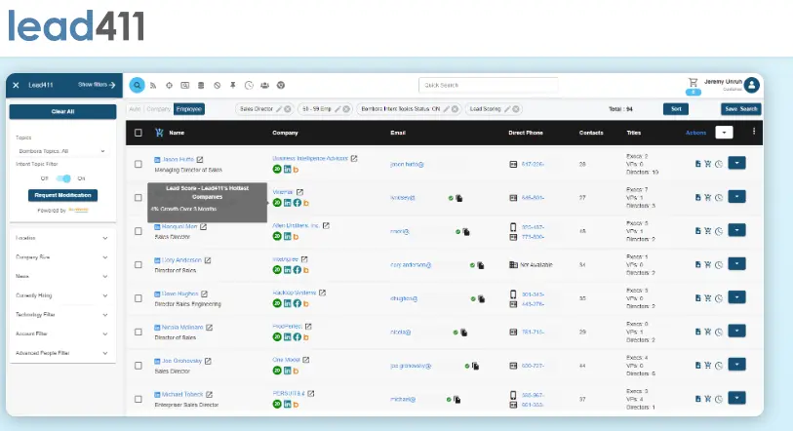Screen dimensions: 793x431
Task: Open the Nicola Molinaro contact link
Action: pos(182,328)
